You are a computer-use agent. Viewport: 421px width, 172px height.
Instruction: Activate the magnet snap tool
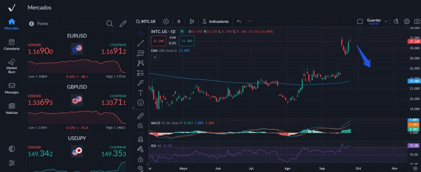click(x=141, y=139)
